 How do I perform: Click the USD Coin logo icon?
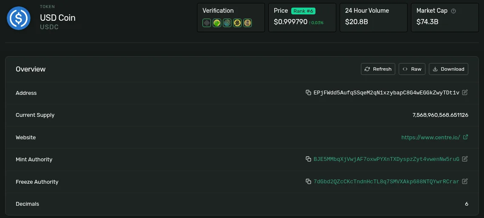(19, 18)
